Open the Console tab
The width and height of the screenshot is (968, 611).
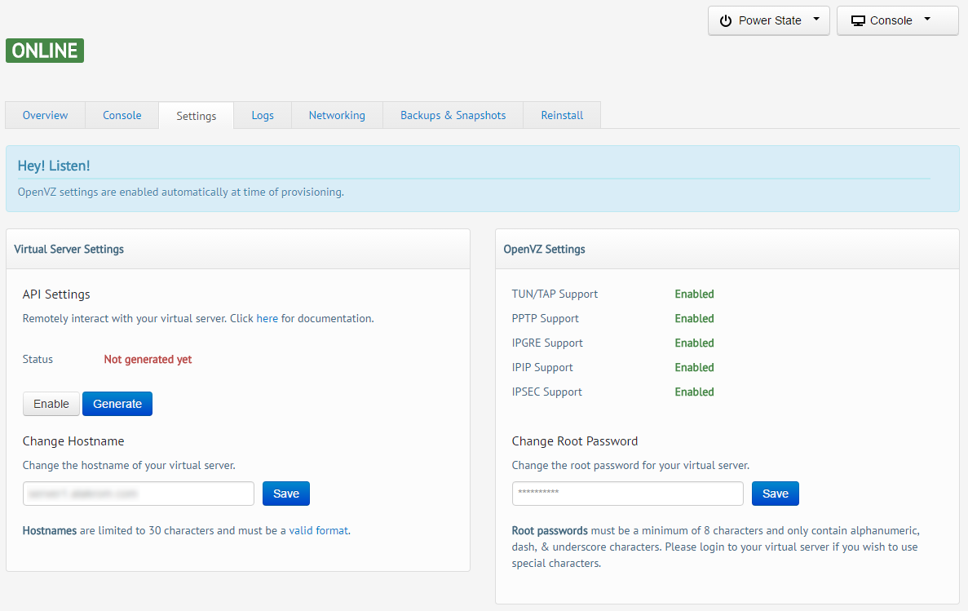pos(122,115)
